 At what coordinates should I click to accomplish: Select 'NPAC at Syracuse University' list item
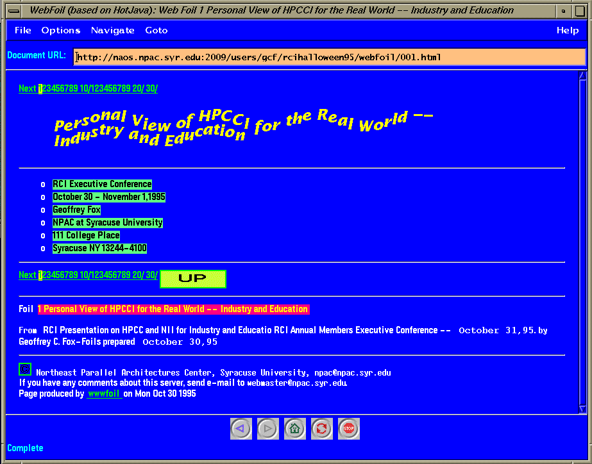(108, 222)
